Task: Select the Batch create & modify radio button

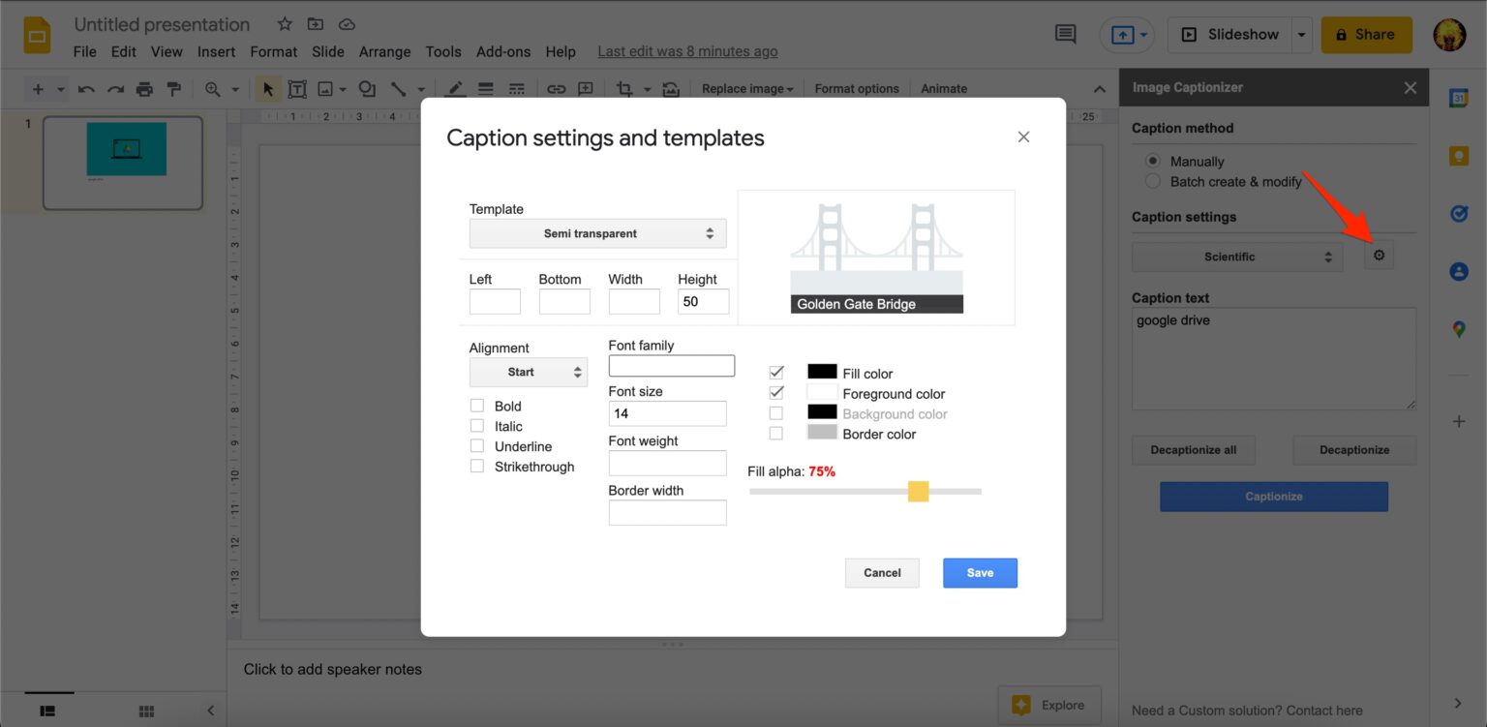Action: click(1153, 181)
